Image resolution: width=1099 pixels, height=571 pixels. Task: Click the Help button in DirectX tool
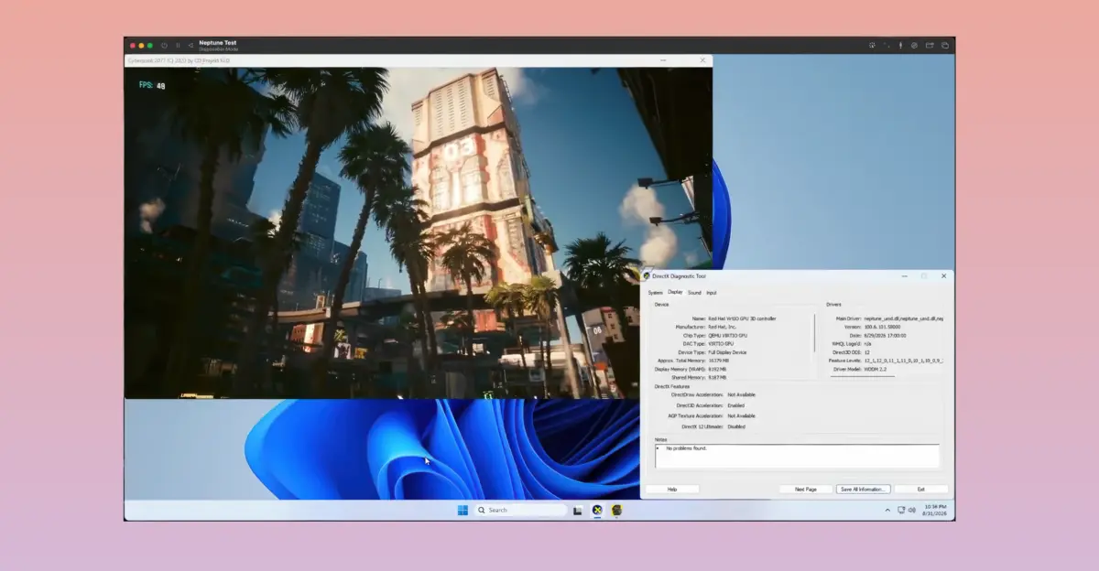coord(672,490)
